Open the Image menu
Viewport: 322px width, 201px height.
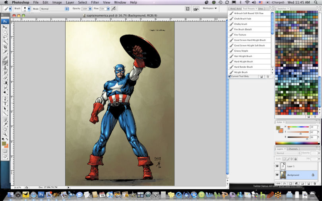pos(57,2)
